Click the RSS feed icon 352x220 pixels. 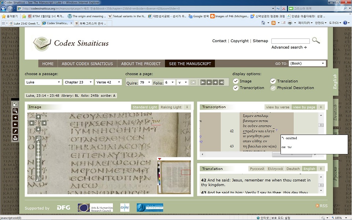point(317,206)
